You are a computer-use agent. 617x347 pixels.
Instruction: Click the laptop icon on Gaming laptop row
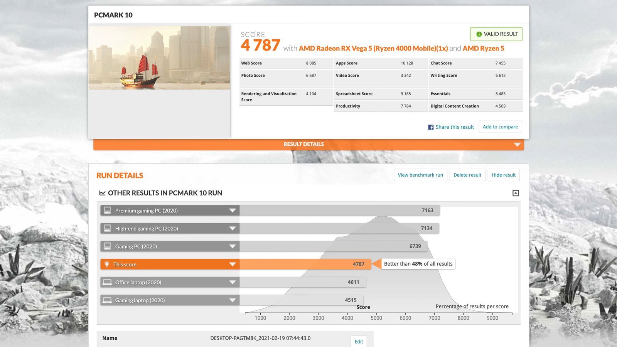[x=108, y=300]
